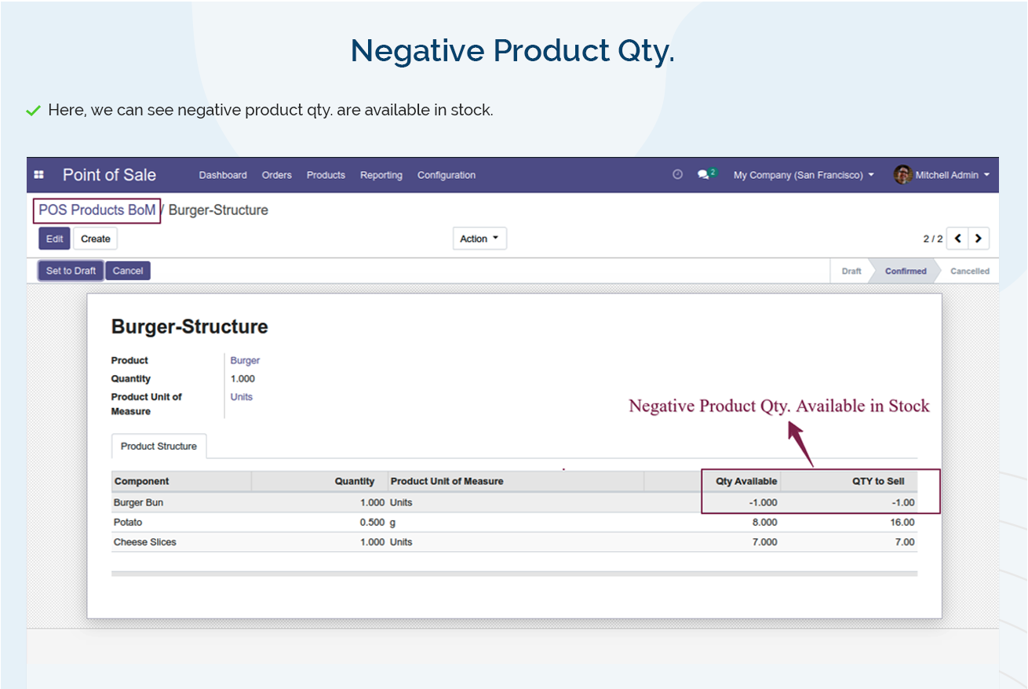
Task: Sort by Quantity column header
Action: (320, 481)
